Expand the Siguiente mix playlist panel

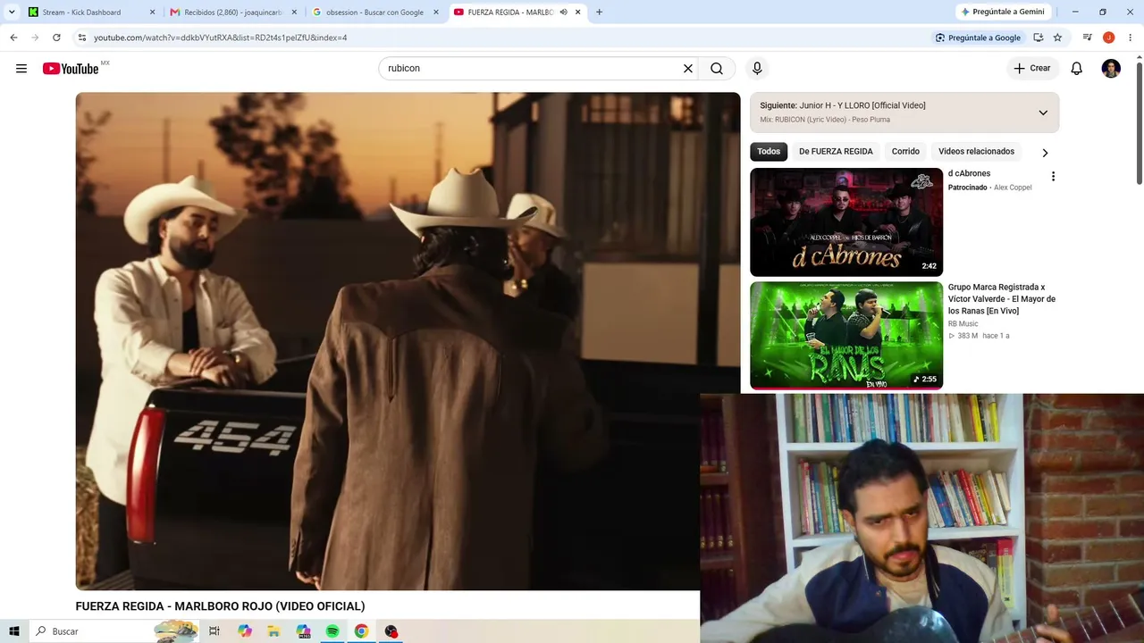pos(1043,113)
